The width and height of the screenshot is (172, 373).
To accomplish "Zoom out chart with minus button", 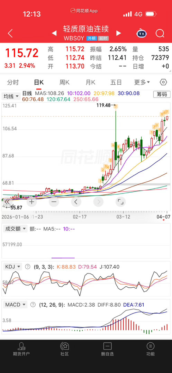I will [x=54, y=202].
